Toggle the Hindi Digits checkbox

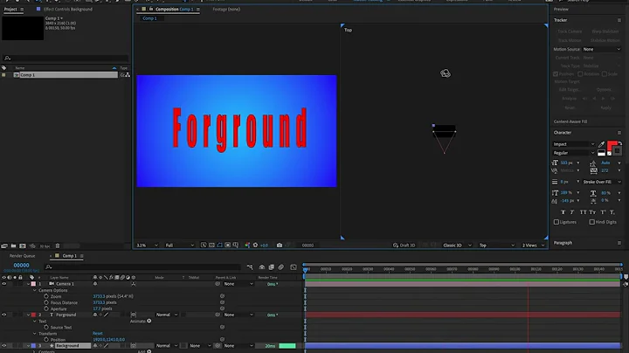coord(591,222)
